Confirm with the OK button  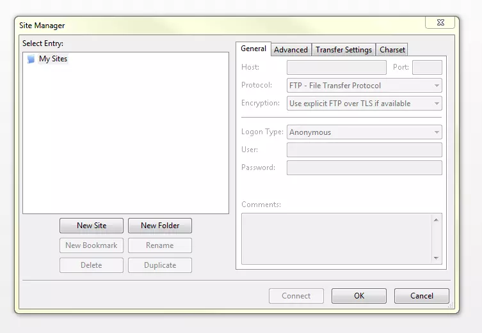[x=359, y=296]
